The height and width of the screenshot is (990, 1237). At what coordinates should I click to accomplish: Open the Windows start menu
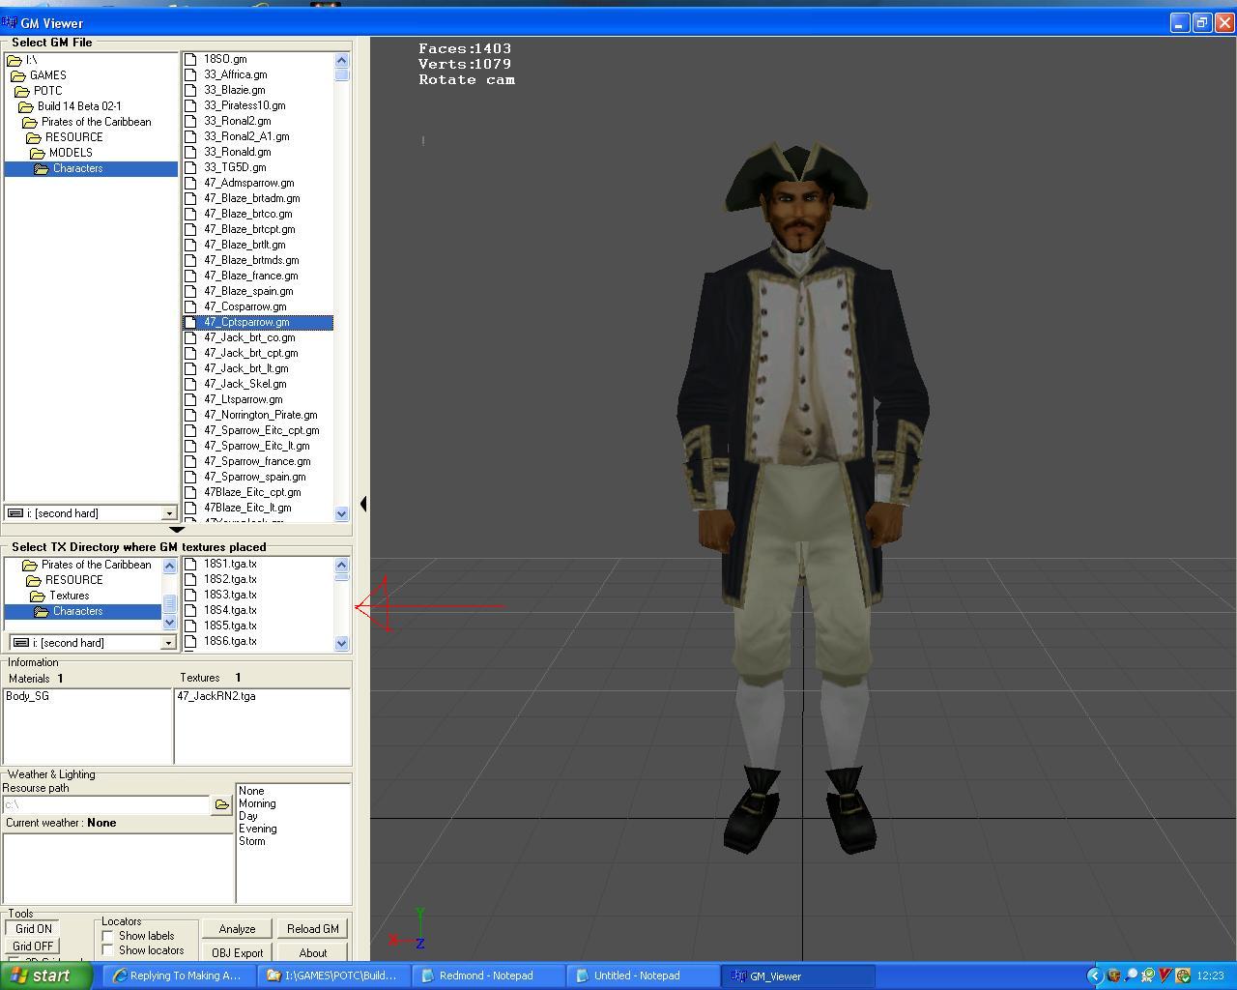[x=46, y=975]
